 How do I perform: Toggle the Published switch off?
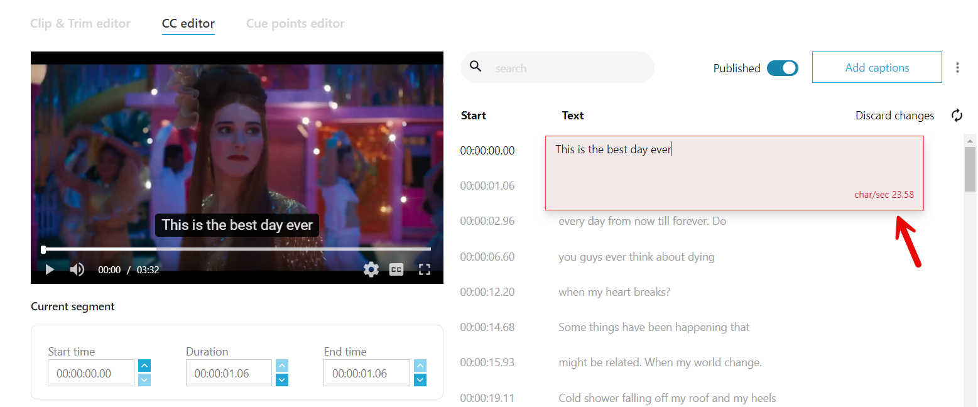(782, 68)
